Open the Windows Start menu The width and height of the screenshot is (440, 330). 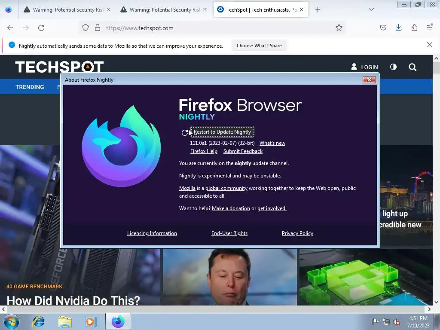[x=11, y=321]
